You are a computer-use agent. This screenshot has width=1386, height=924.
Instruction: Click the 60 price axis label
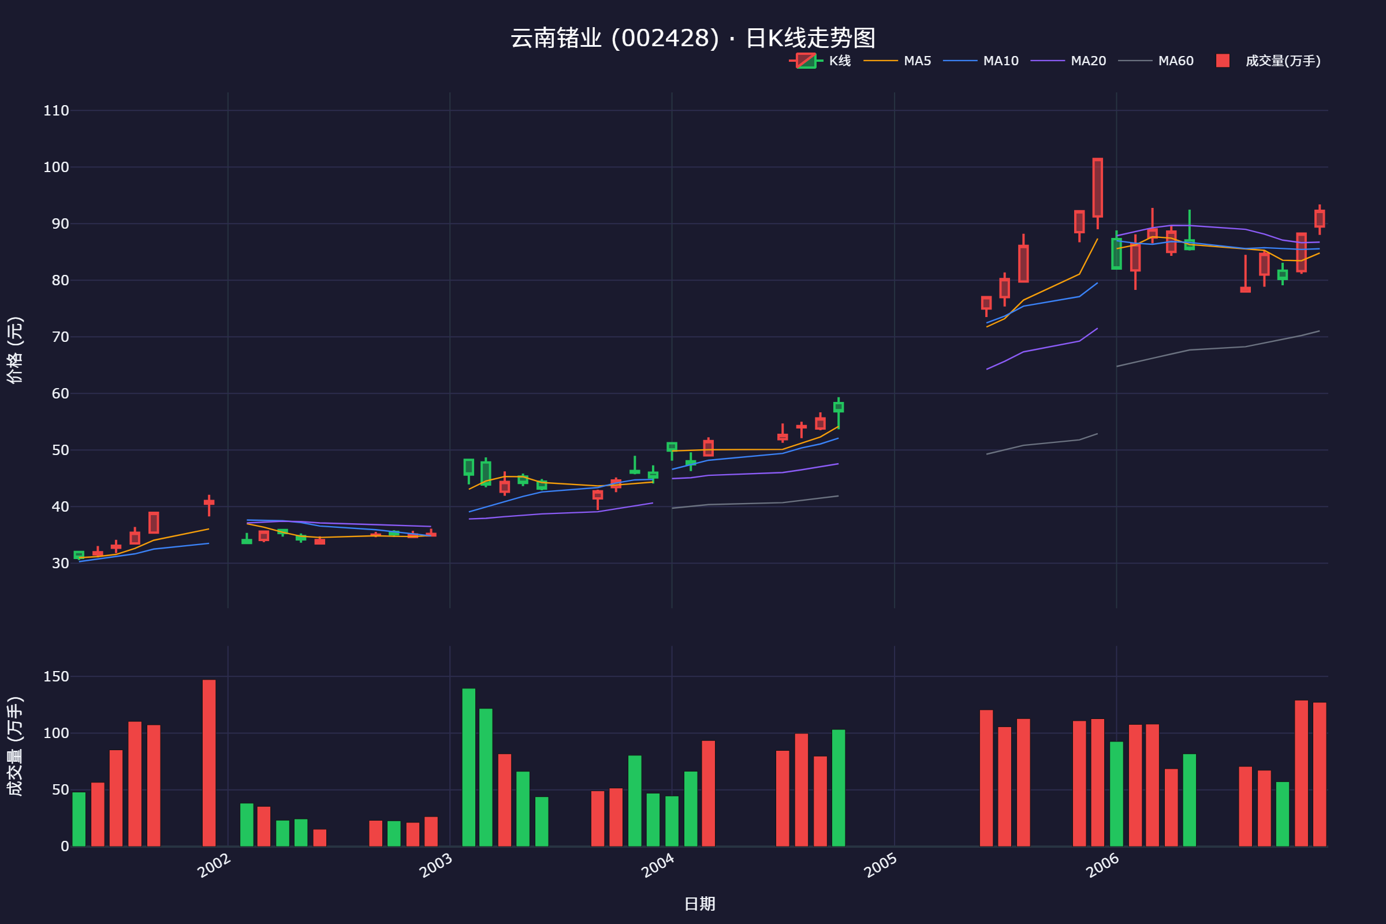pos(60,394)
